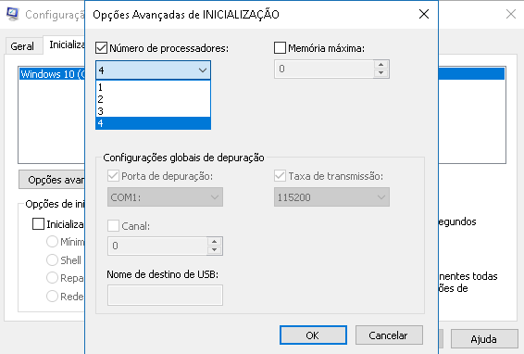Click the Memória máxima value field
The width and height of the screenshot is (524, 354).
tap(324, 69)
